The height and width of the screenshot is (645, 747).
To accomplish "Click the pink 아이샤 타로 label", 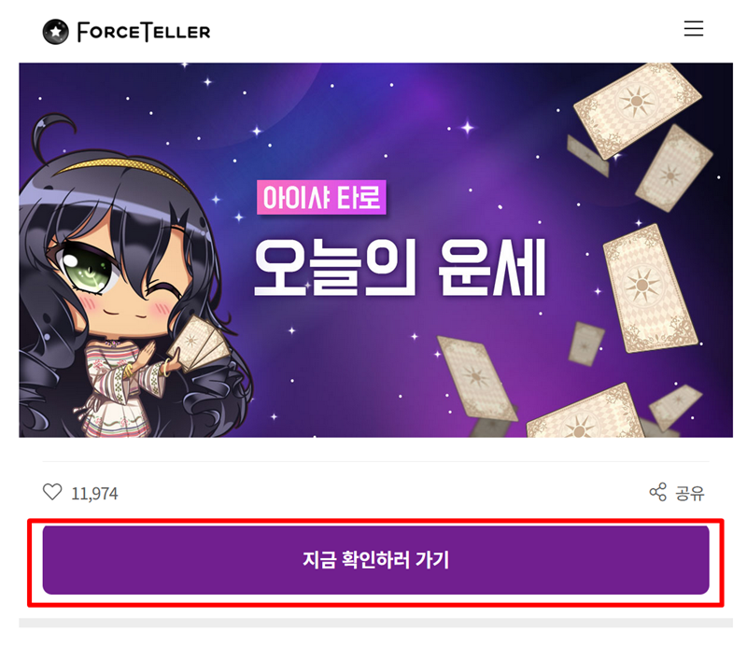I will pyautogui.click(x=321, y=197).
